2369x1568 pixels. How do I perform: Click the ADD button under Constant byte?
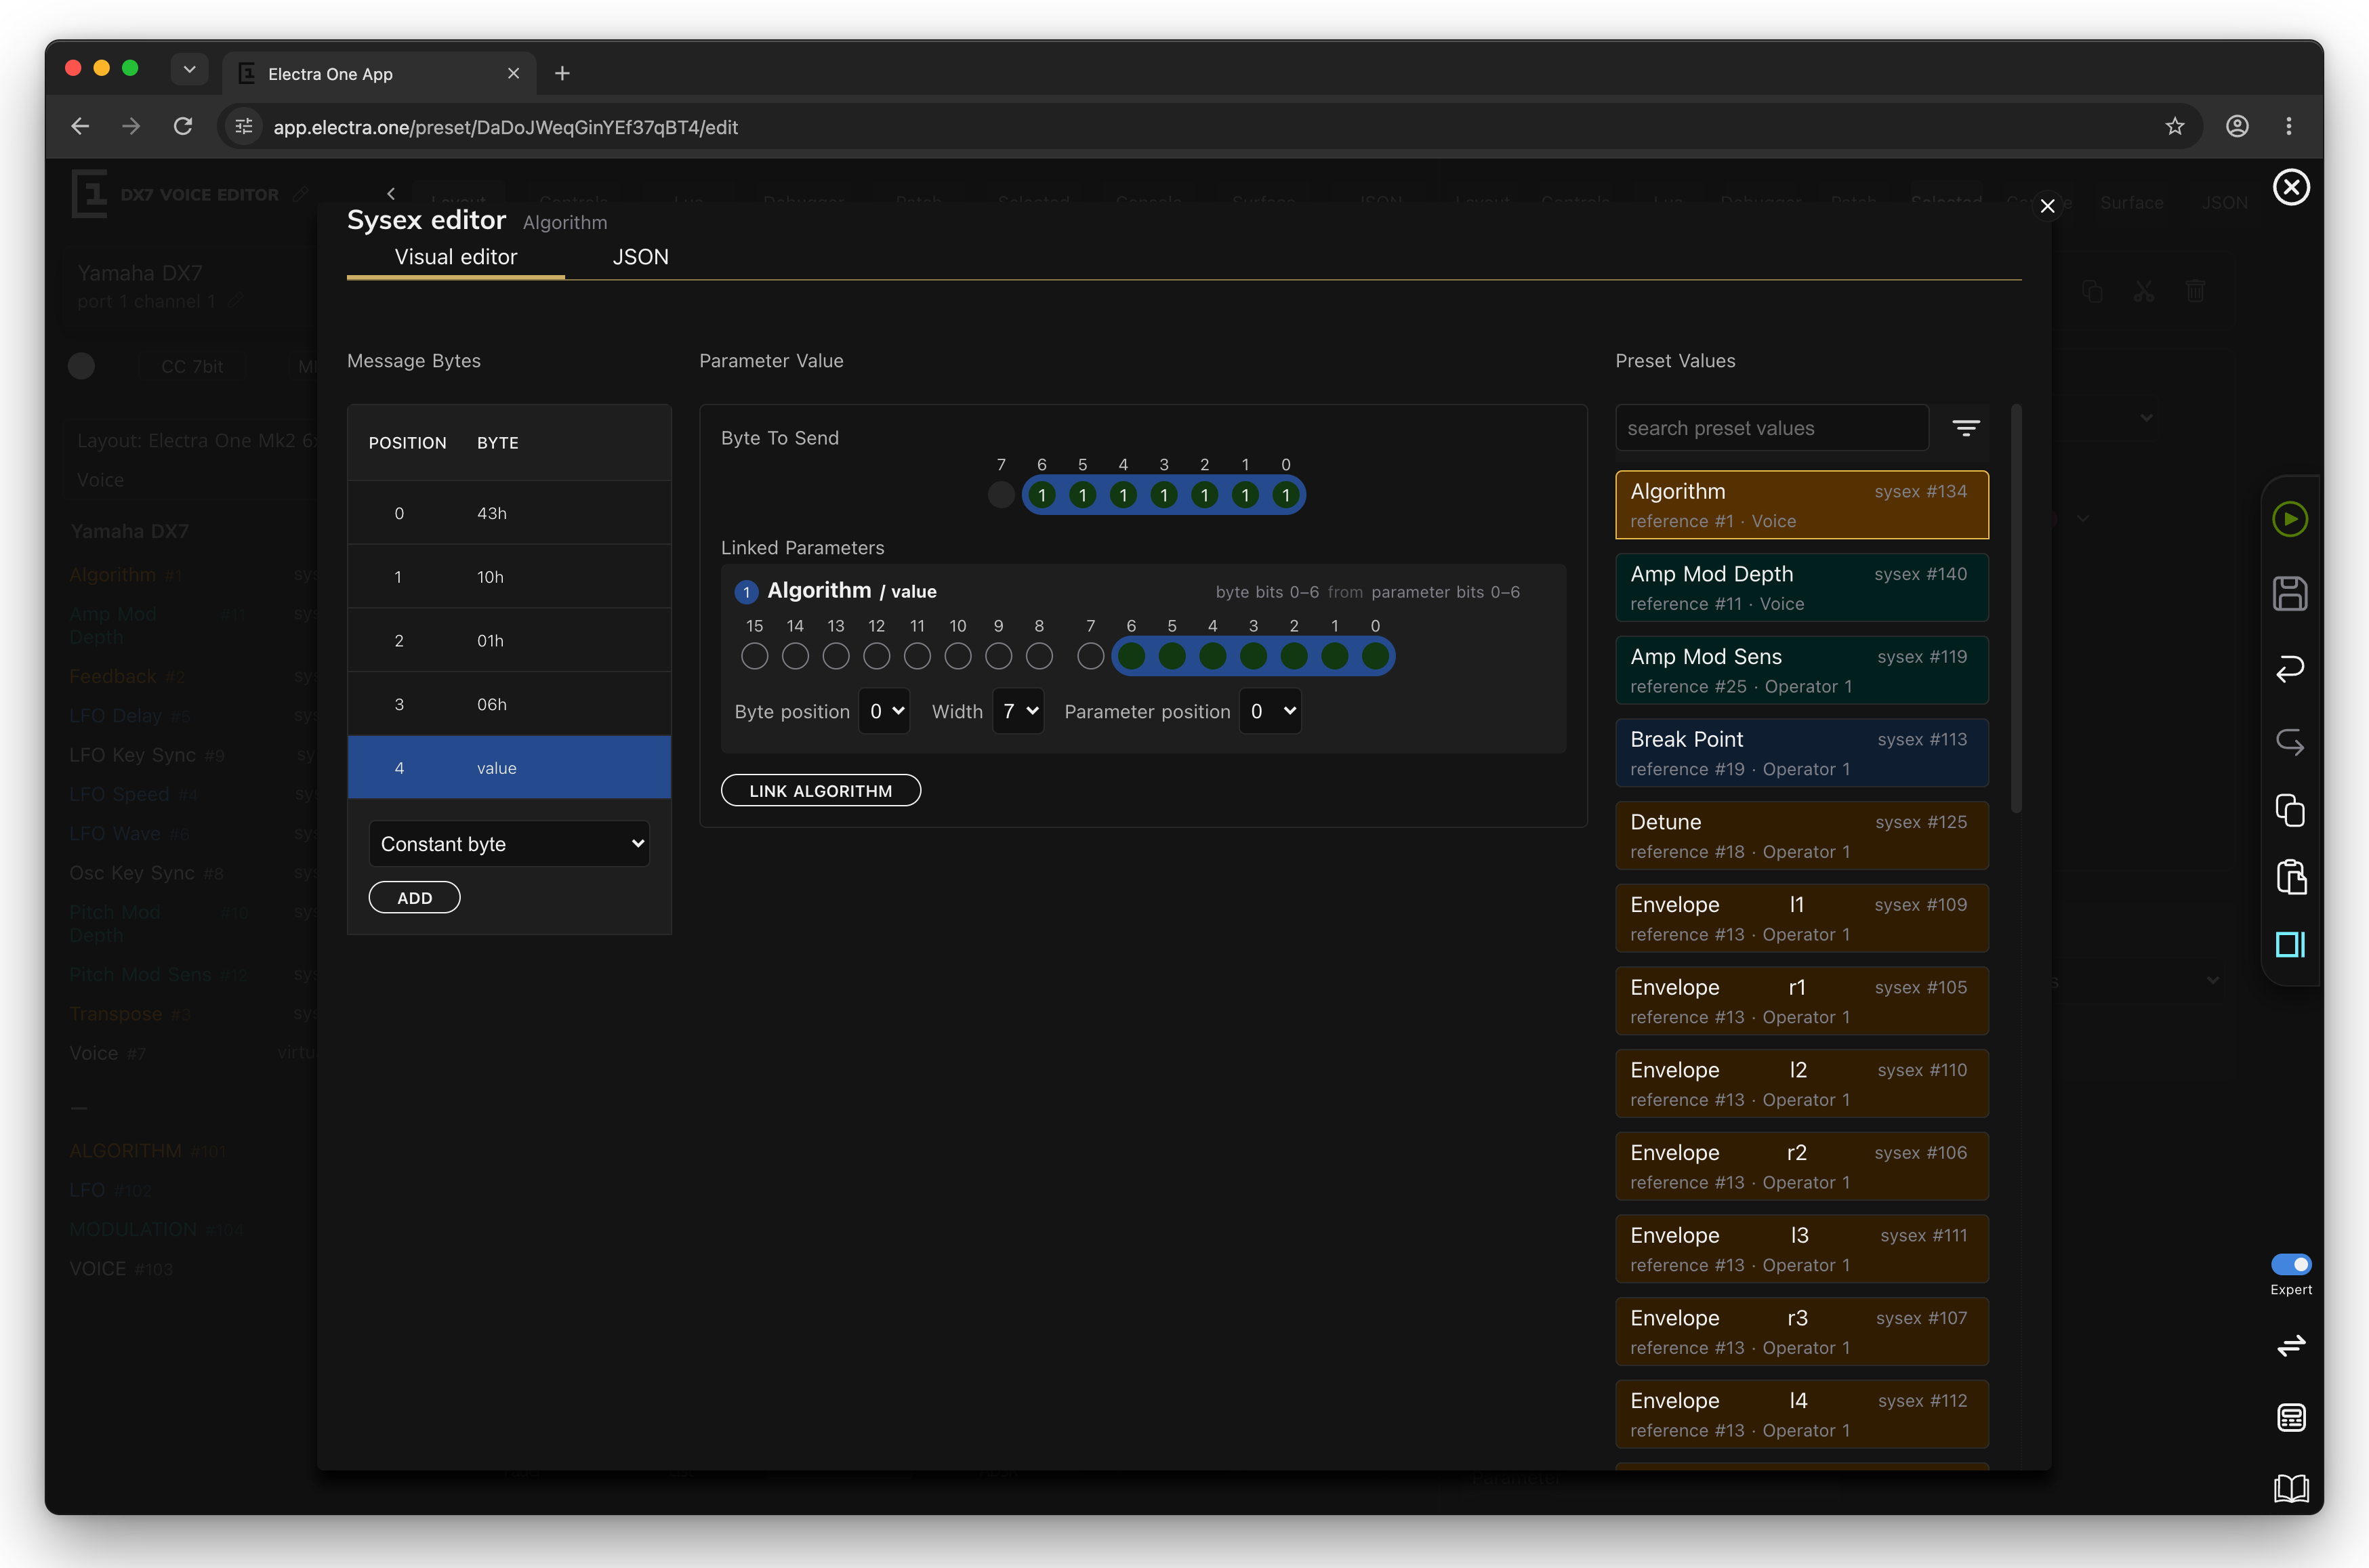[415, 897]
